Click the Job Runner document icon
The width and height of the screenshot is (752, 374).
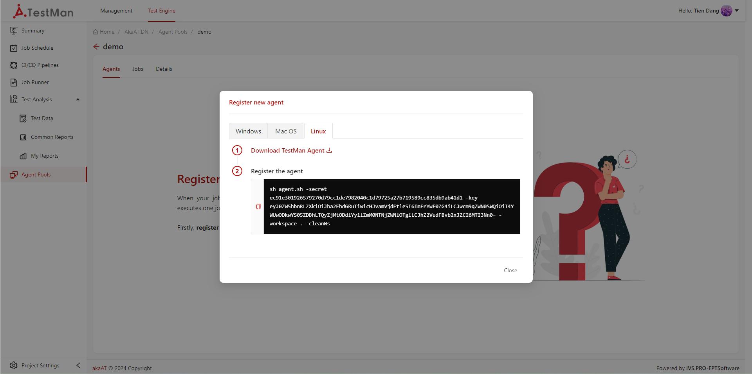[14, 82]
